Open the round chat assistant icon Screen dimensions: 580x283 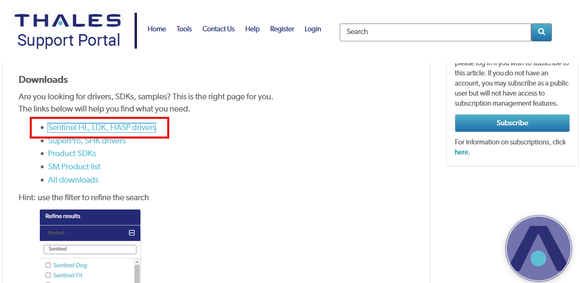coord(538,248)
